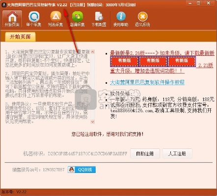Select the 单个采集 toolbar icon
This screenshot has height=196, width=217.
(x=34, y=19)
